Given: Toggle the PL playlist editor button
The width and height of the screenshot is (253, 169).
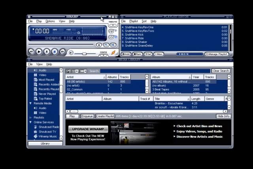Looking at the screenshot, I should coord(106,45).
